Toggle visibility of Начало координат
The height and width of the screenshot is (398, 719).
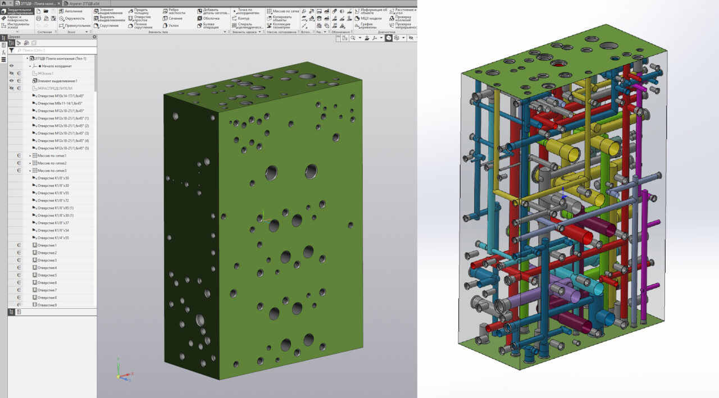pos(11,66)
